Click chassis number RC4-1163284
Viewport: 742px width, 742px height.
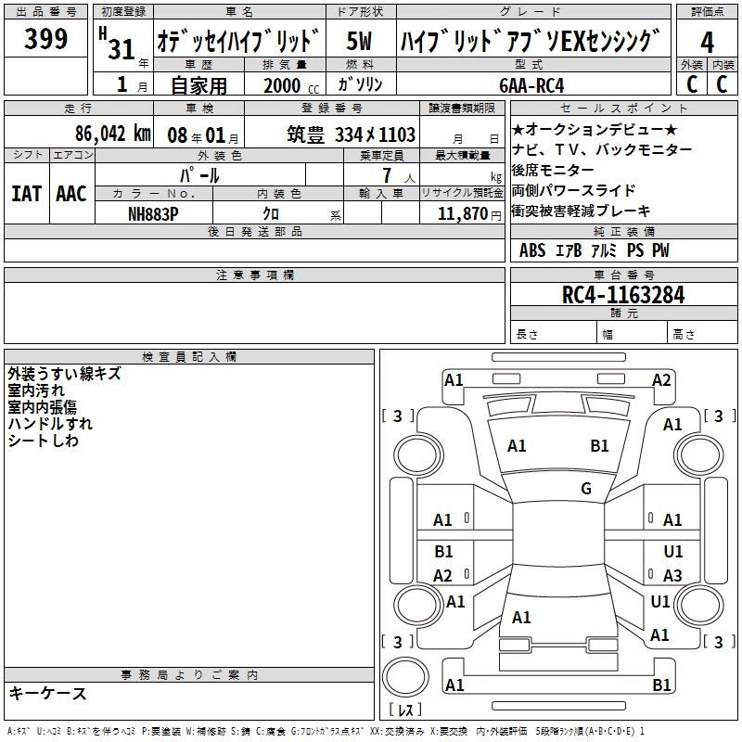[x=623, y=295]
